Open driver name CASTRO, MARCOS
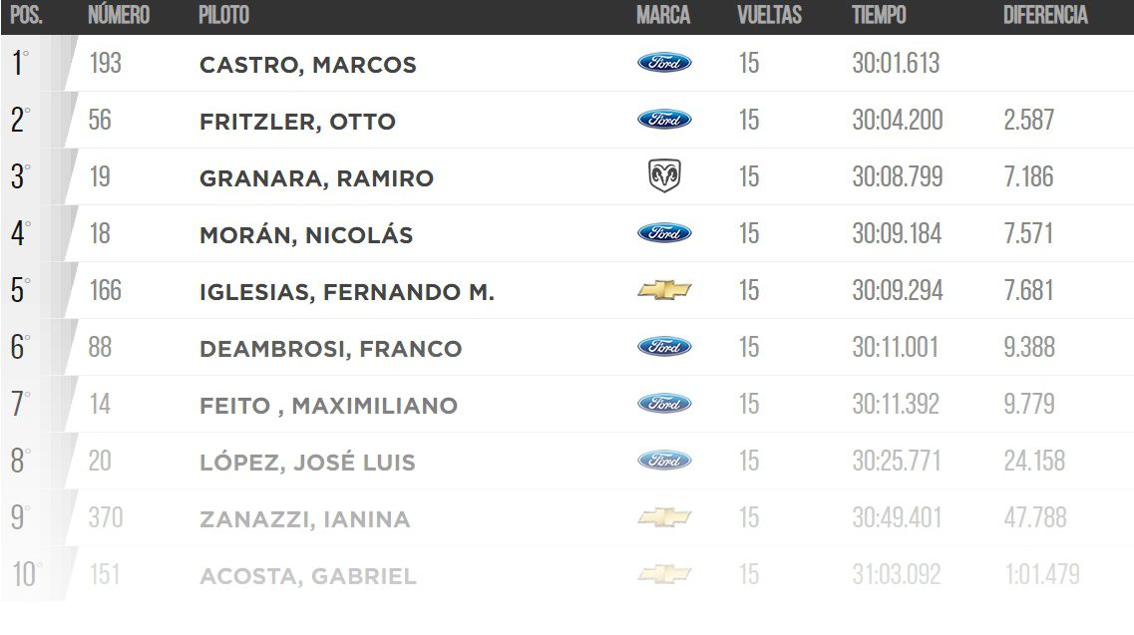Viewport: 1134px width, 635px height. pyautogui.click(x=308, y=65)
